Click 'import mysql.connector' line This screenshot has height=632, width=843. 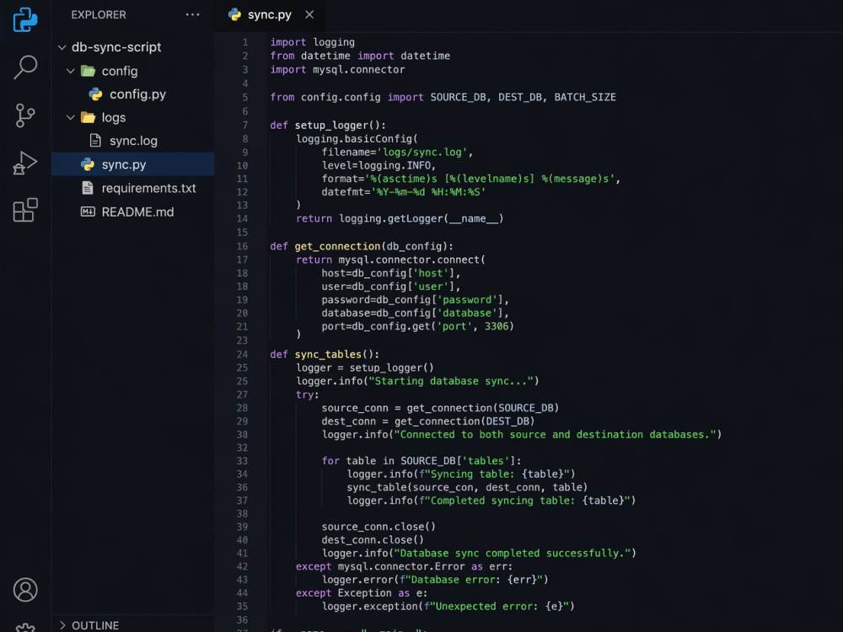(x=338, y=70)
